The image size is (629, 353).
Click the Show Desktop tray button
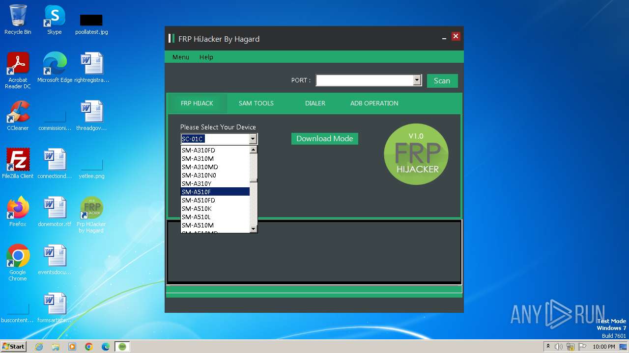click(x=623, y=347)
